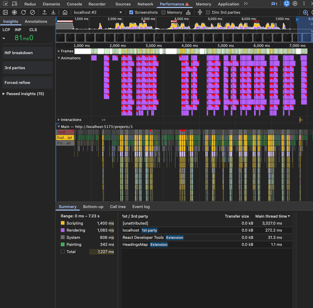Open the inspect element picker tool
Viewport: 313px width, 308px height.
(x=5, y=4)
